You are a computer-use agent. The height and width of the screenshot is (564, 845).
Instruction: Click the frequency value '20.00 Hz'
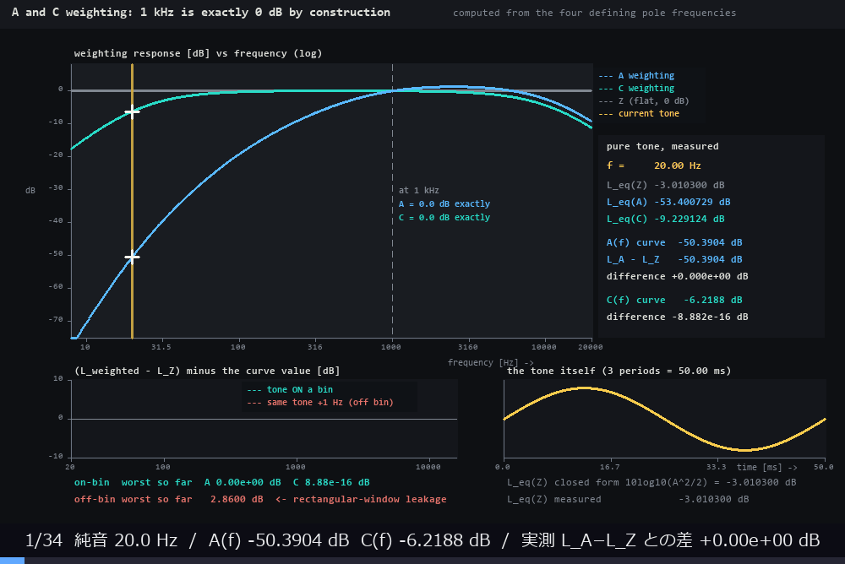click(x=678, y=165)
